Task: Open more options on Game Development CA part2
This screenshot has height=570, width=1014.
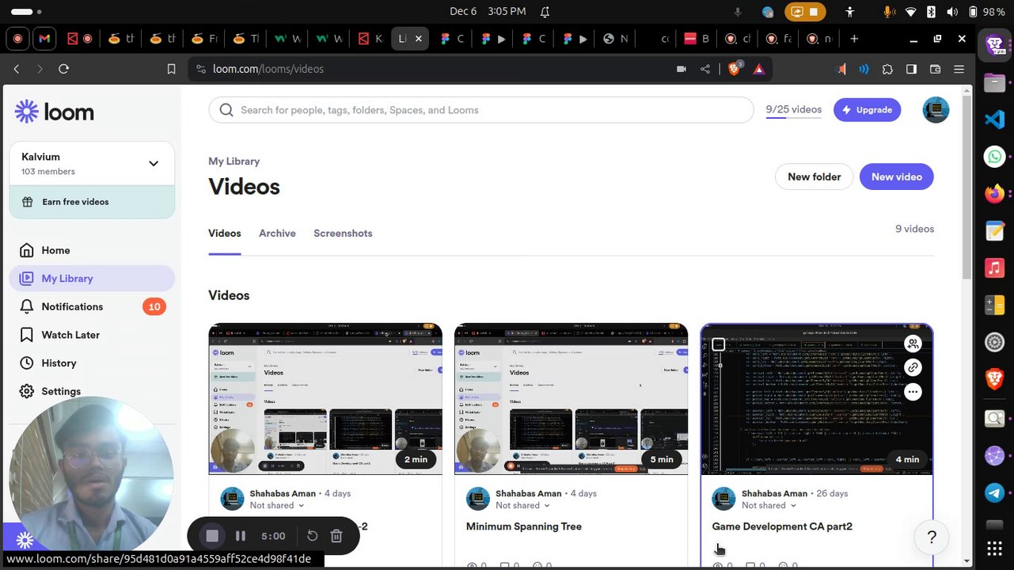Action: (913, 392)
